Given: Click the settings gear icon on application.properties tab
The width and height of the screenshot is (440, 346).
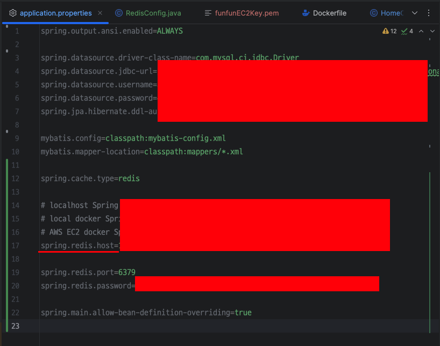Looking at the screenshot, I should click(x=12, y=13).
